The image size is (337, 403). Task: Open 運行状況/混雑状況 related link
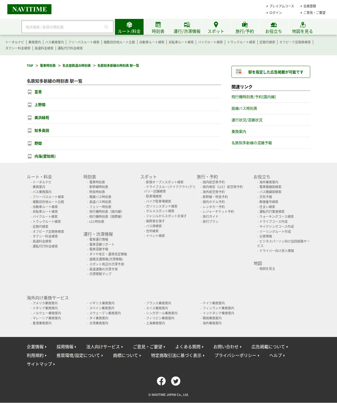pyautogui.click(x=247, y=120)
